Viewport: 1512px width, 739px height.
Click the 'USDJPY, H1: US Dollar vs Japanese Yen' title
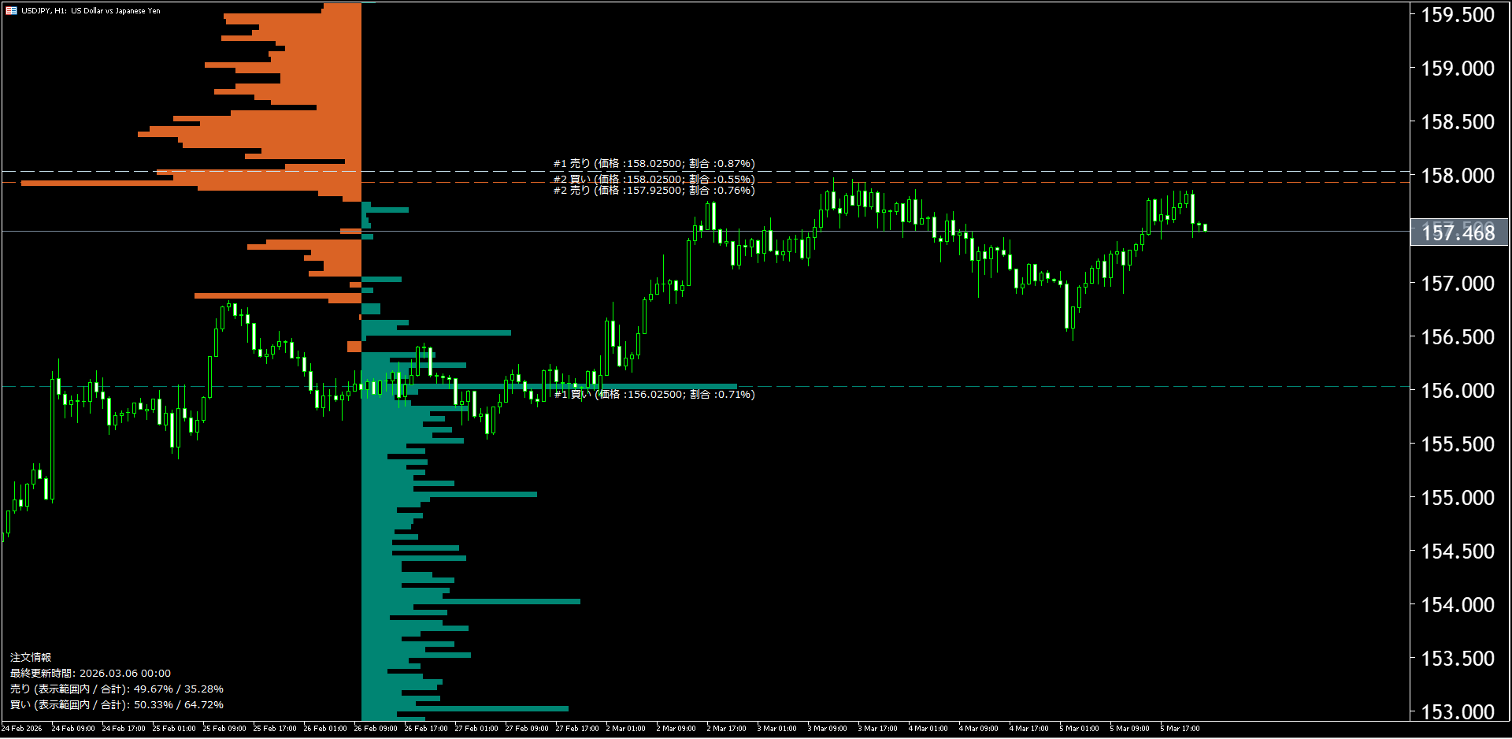coord(91,11)
